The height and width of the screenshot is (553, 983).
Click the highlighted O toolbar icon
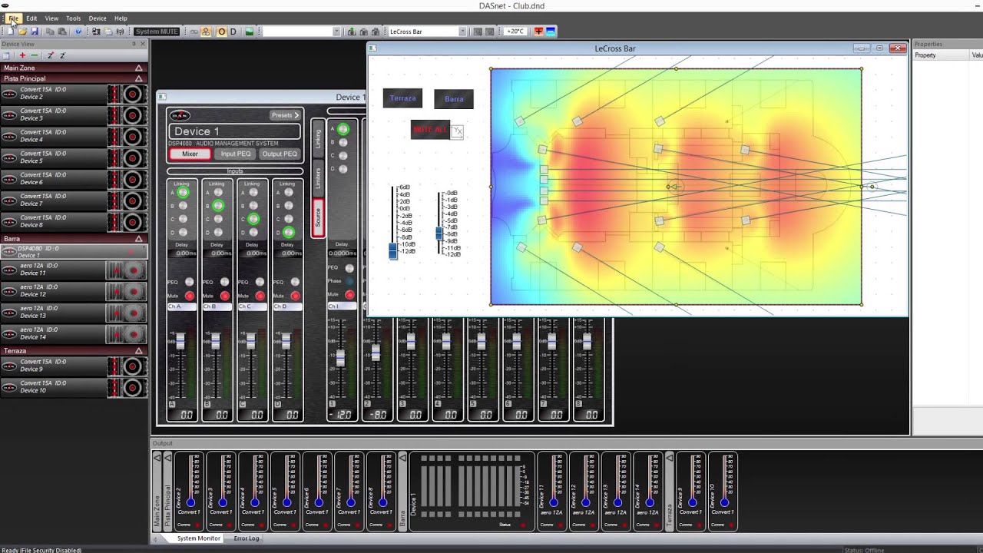tap(221, 31)
